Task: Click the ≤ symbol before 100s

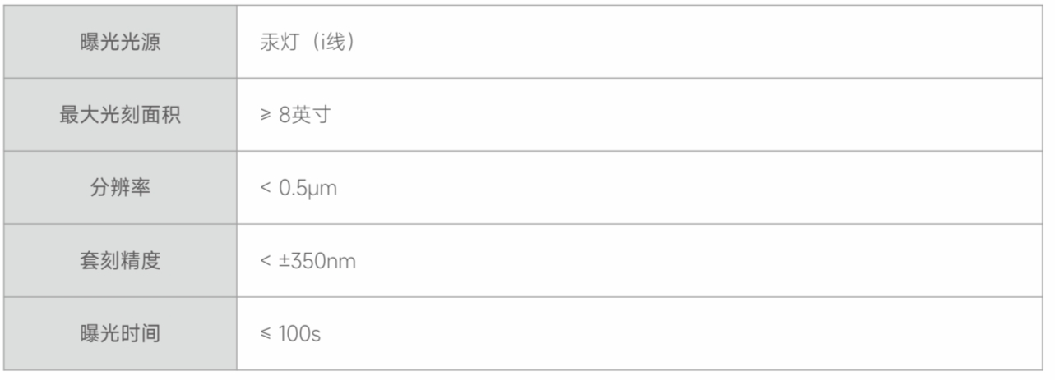Action: click(x=266, y=335)
